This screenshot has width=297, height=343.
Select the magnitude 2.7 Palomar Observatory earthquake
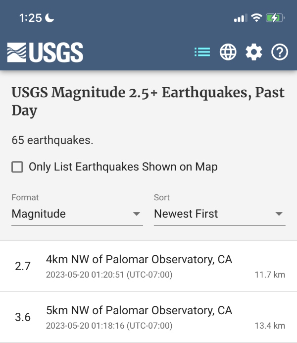tap(148, 266)
